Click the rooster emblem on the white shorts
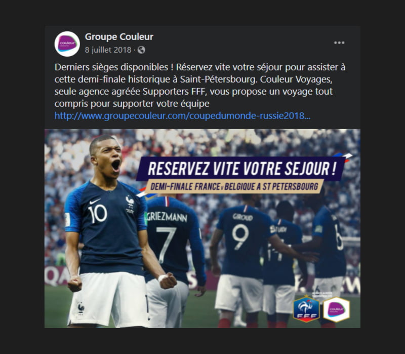Viewport: 405px width, 354px height. point(81,308)
